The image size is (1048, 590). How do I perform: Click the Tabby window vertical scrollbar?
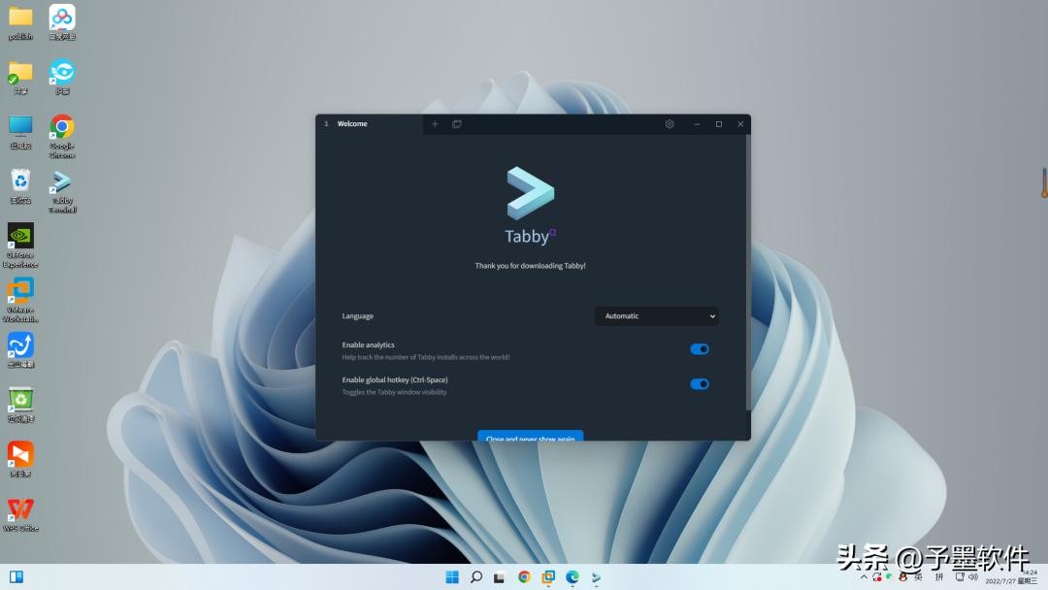coord(747,272)
